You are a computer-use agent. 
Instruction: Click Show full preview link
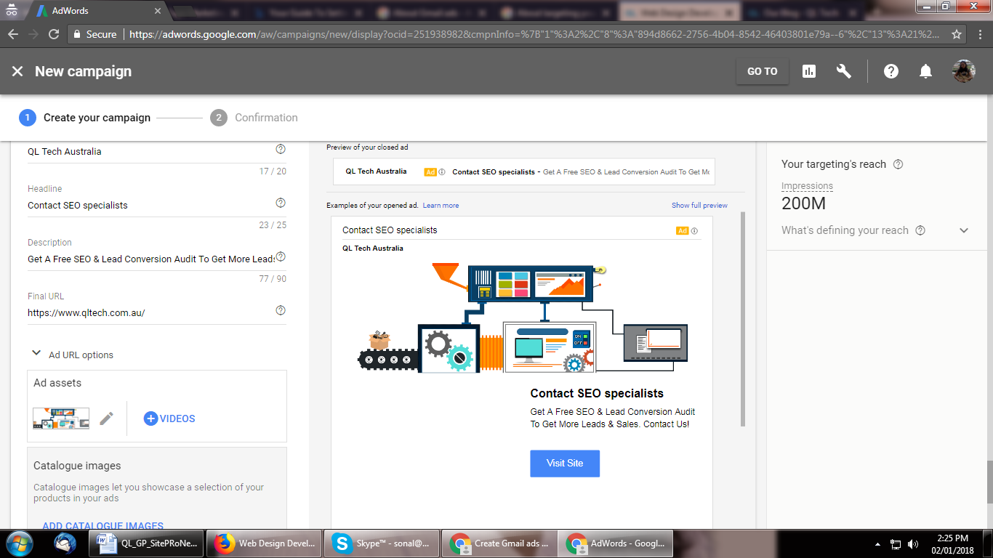699,206
